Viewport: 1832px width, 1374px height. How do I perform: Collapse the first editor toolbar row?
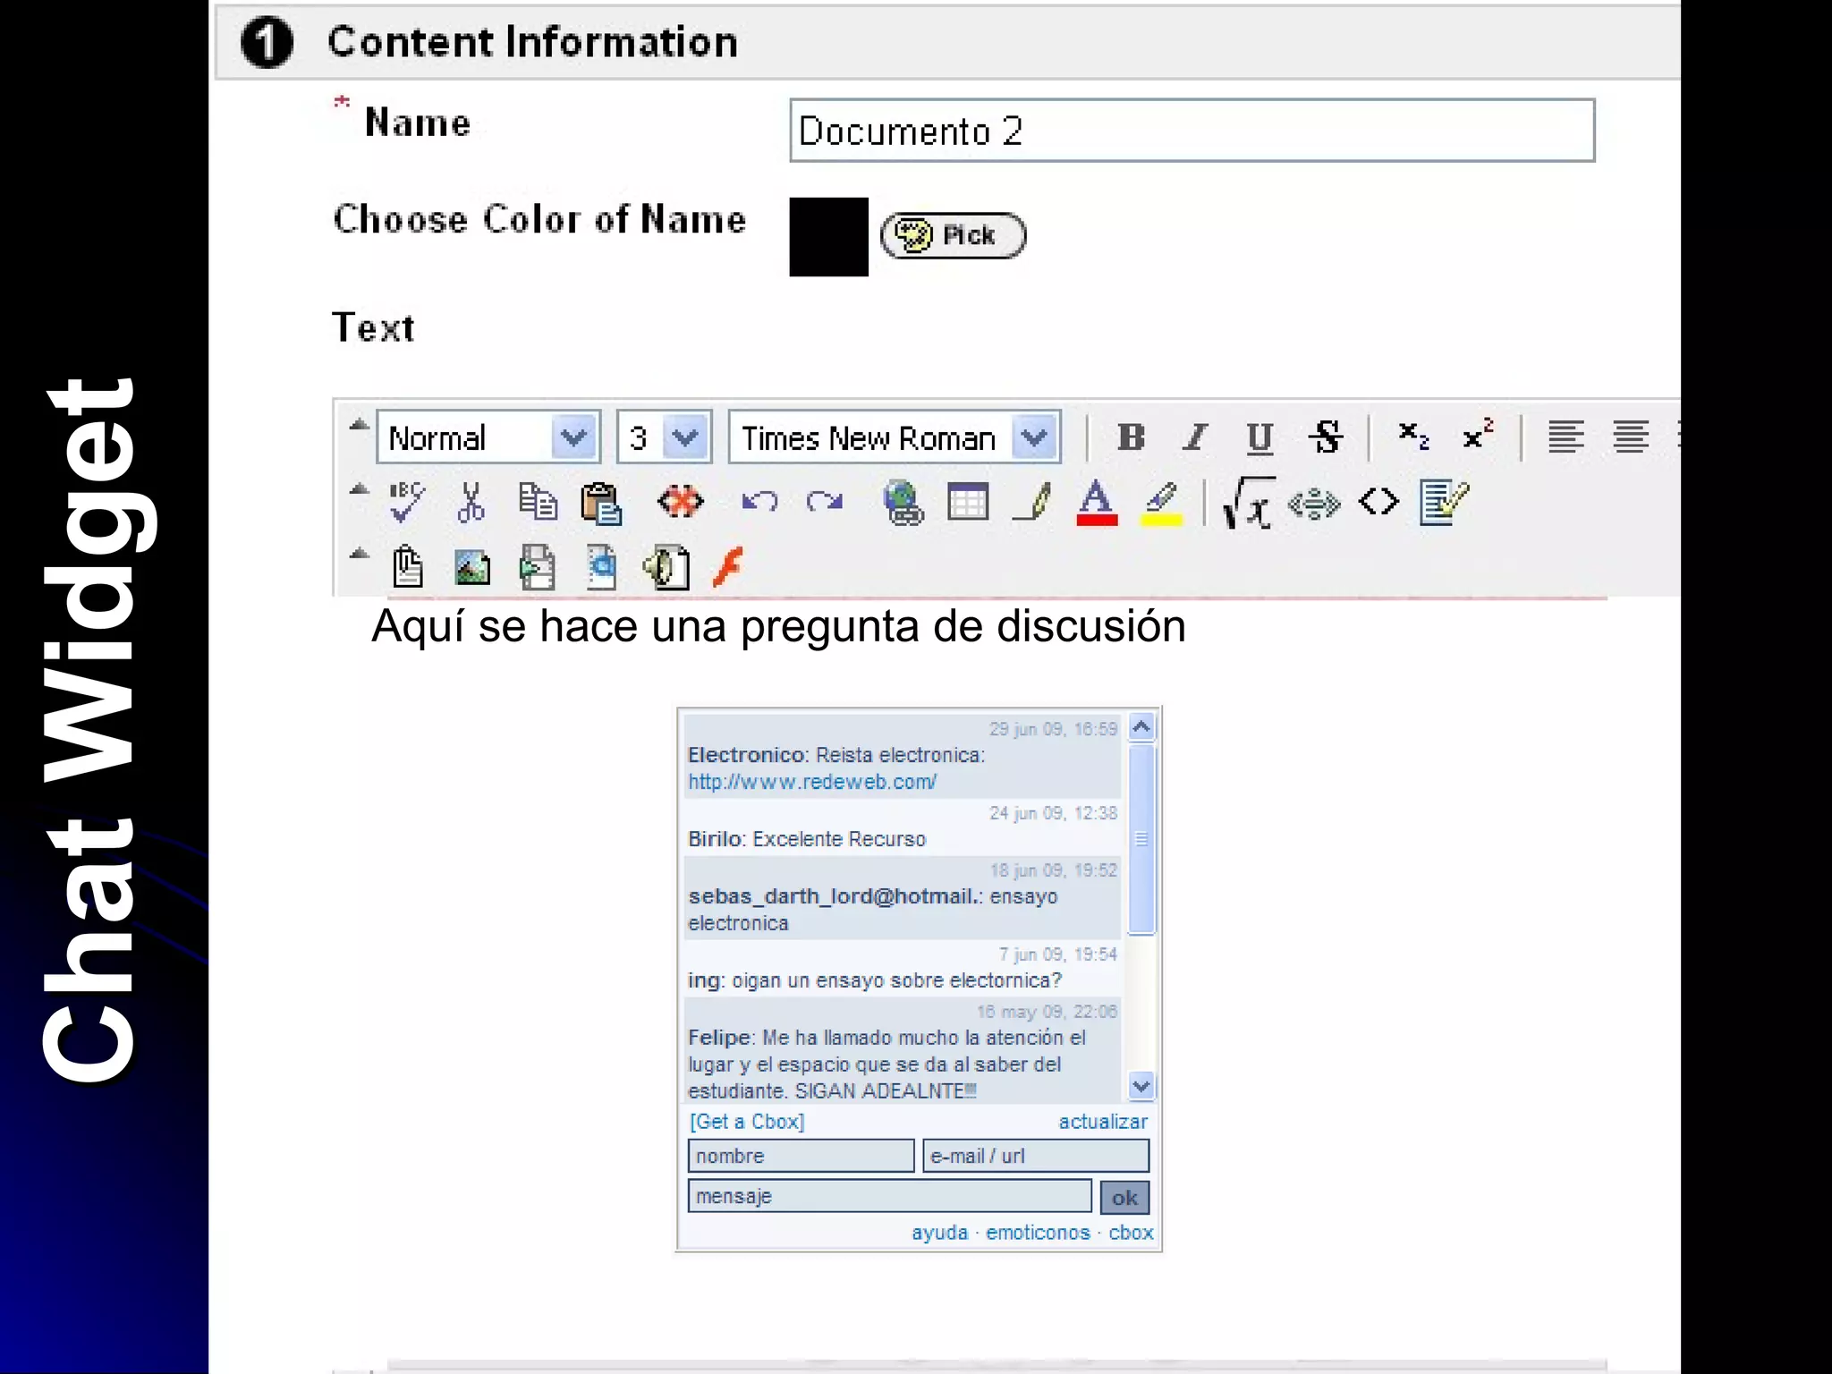(359, 425)
